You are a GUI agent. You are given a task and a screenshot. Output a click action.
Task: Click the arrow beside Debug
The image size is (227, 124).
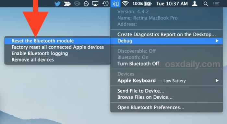(x=217, y=41)
